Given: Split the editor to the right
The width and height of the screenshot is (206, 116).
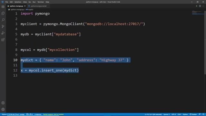Looking at the screenshot, I should (200, 6).
